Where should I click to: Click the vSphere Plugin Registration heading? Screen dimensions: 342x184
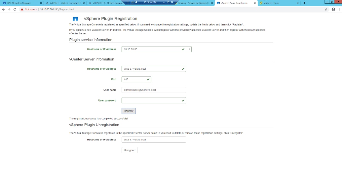pyautogui.click(x=111, y=19)
